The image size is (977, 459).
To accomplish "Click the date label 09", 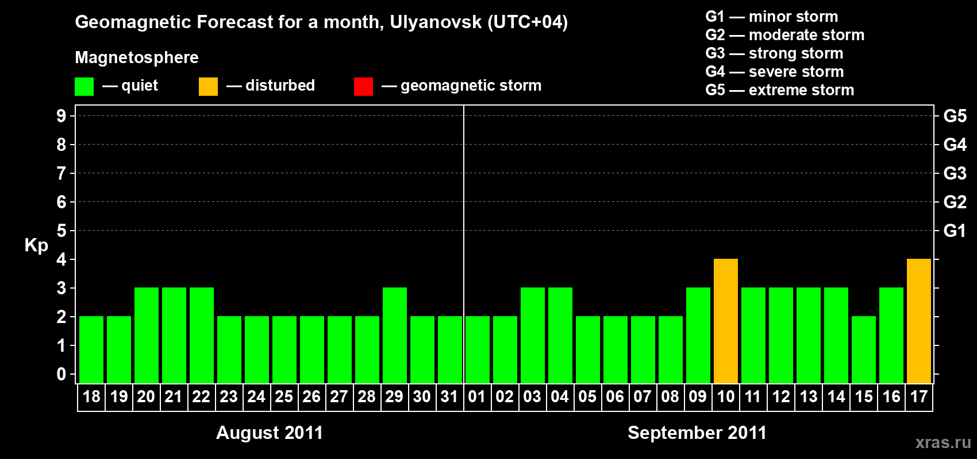I will pyautogui.click(x=698, y=396).
